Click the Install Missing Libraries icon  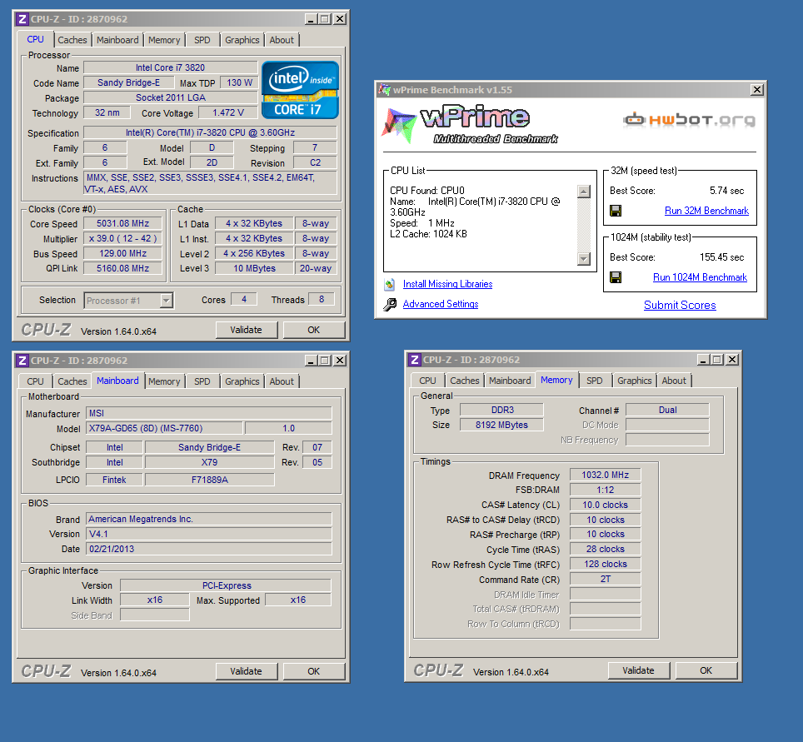(x=390, y=284)
